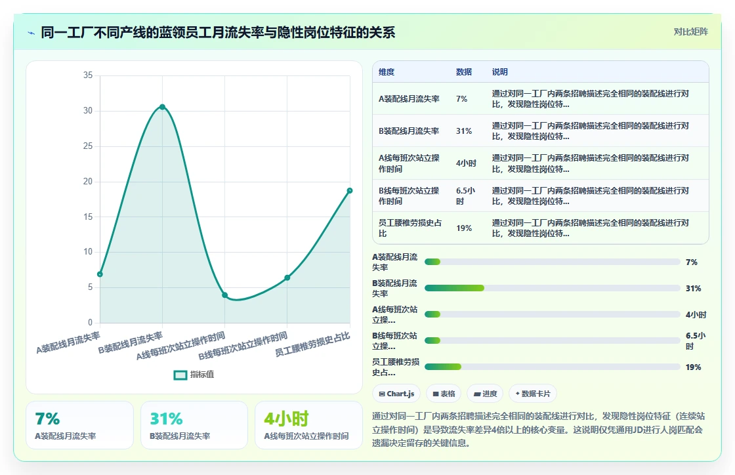
Task: Click the chart point for A装配线月流失率
Action: pos(100,274)
